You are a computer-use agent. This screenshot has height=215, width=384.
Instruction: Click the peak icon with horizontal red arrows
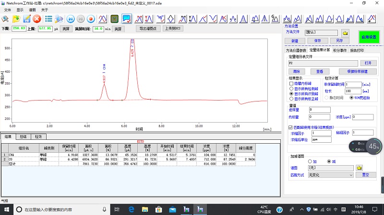139,19
